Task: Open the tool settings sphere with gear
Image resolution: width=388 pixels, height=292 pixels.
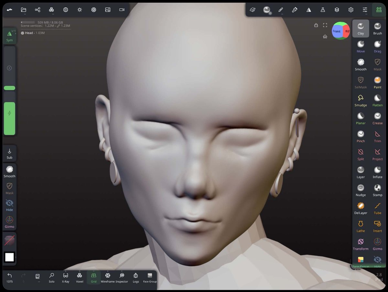Action: [x=267, y=10]
